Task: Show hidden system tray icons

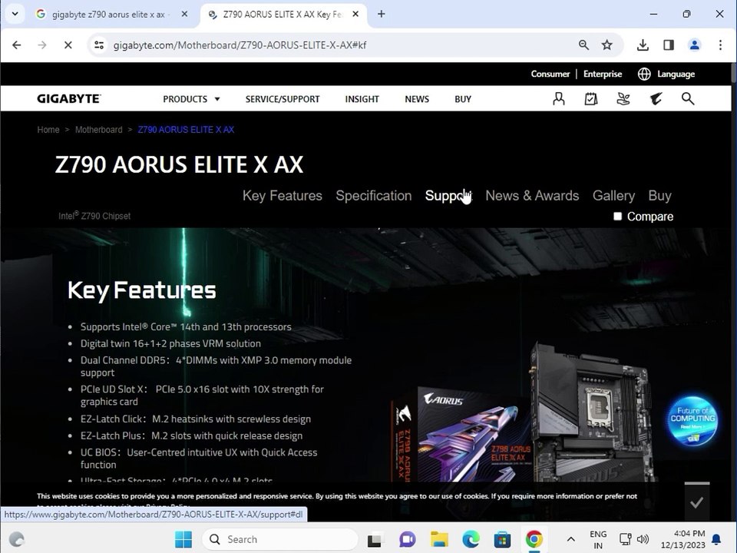Action: coord(570,539)
